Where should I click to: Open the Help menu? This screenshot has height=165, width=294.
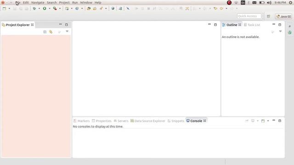[x=98, y=3]
